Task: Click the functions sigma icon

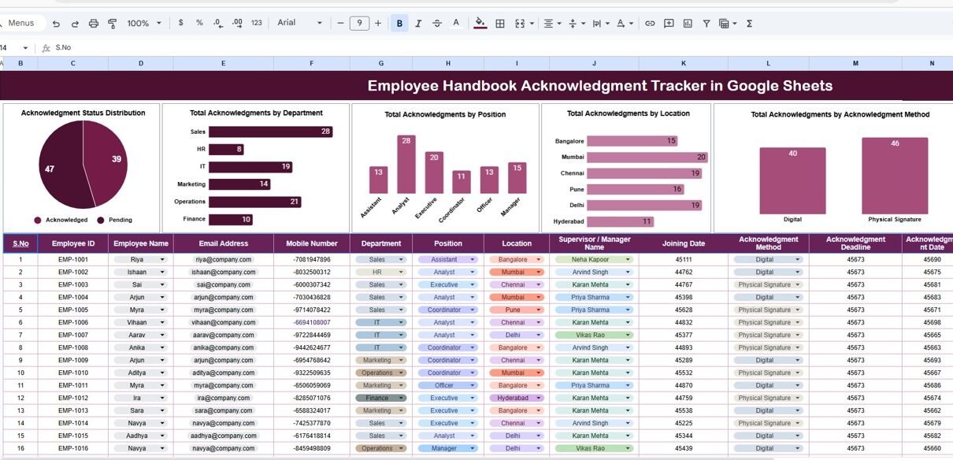Action: [x=749, y=24]
